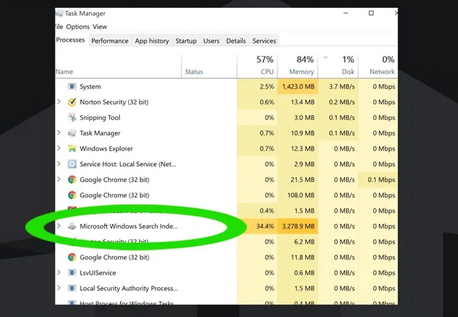Minimize the Task Manager window
458x317 pixels.
[x=346, y=13]
